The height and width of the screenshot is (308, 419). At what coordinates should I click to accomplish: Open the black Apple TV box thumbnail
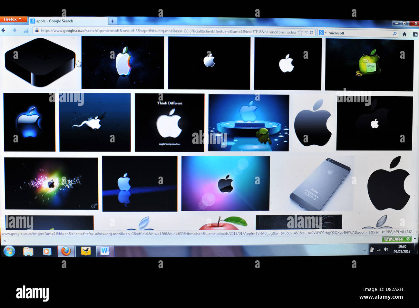pyautogui.click(x=40, y=63)
